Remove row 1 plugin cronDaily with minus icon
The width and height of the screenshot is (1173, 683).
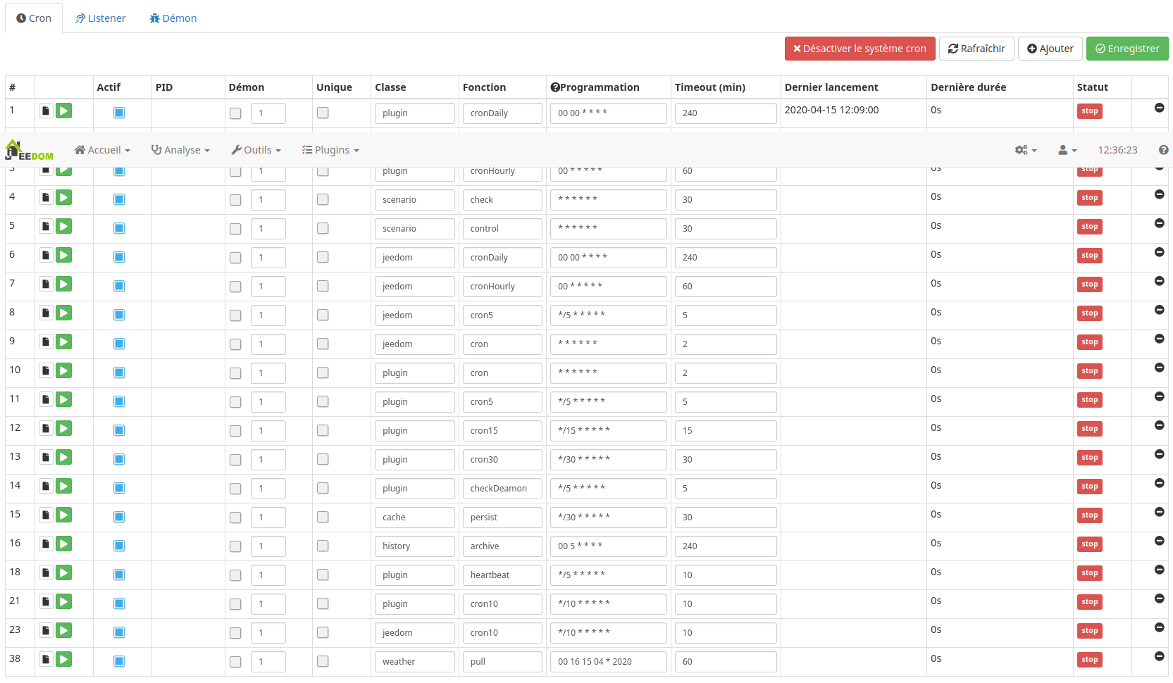coord(1159,108)
